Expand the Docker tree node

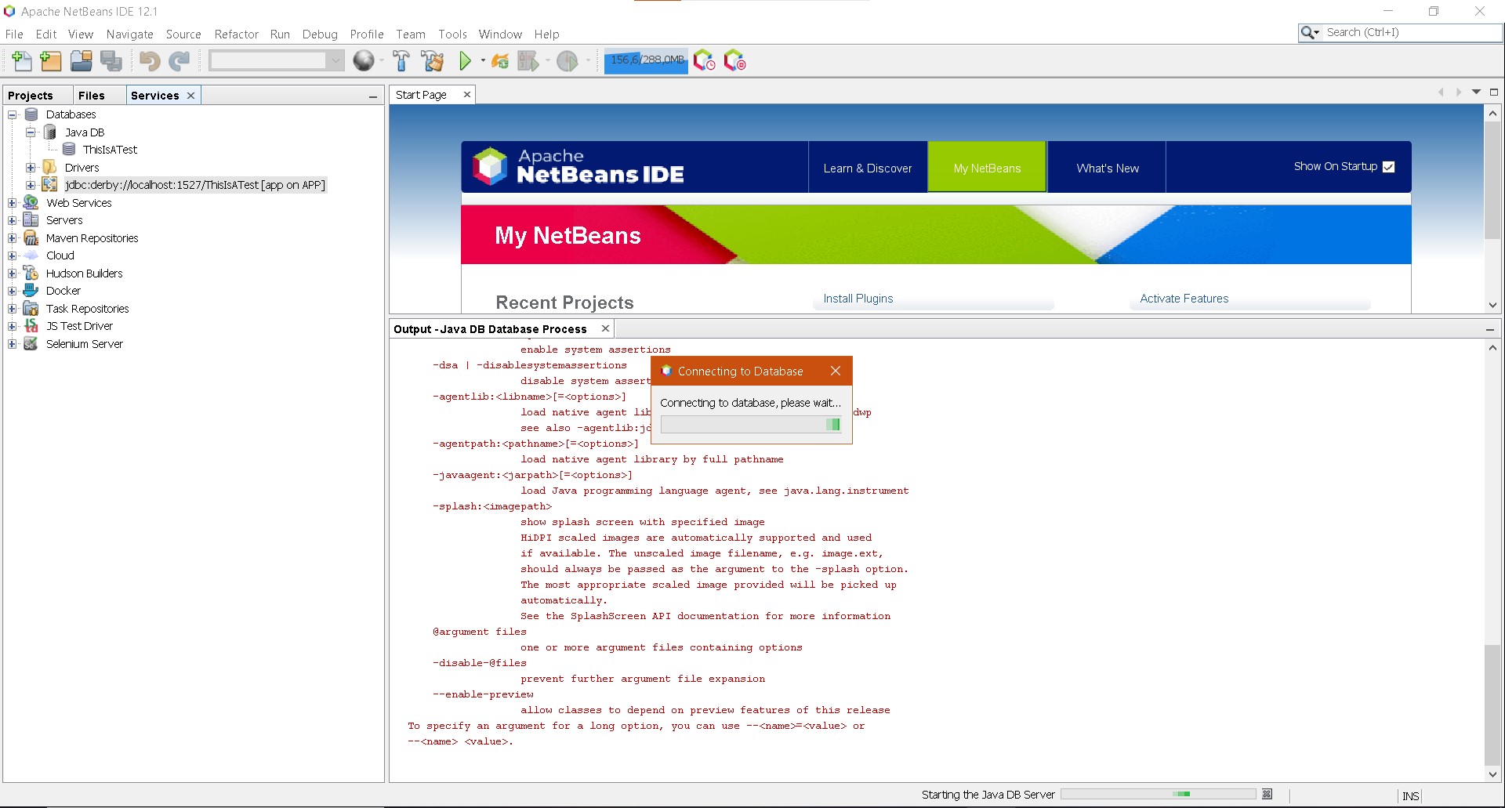[x=13, y=291]
